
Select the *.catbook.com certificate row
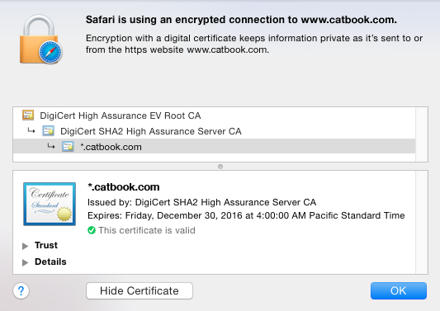coord(215,146)
